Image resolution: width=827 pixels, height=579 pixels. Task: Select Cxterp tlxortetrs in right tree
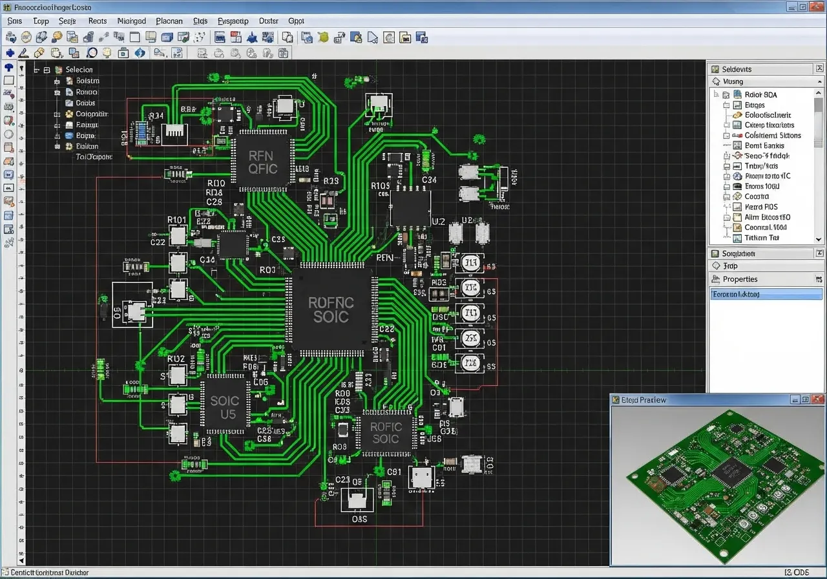[x=769, y=125]
